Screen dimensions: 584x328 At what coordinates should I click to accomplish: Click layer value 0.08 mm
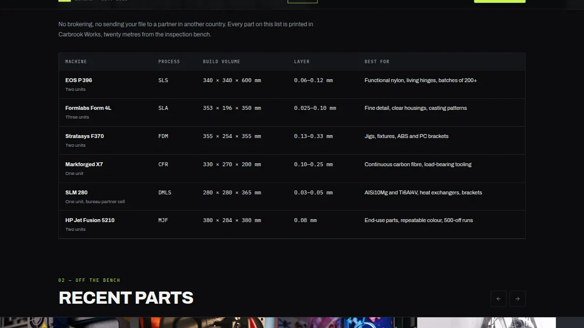click(x=305, y=220)
